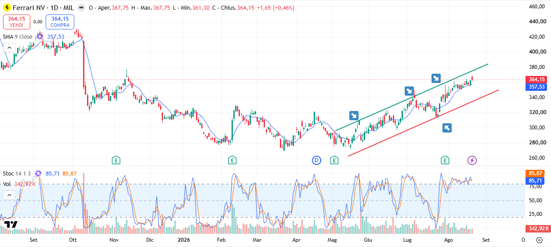This screenshot has width=551, height=247.
Task: Click the Mar label on time axis
Action: pyautogui.click(x=257, y=240)
